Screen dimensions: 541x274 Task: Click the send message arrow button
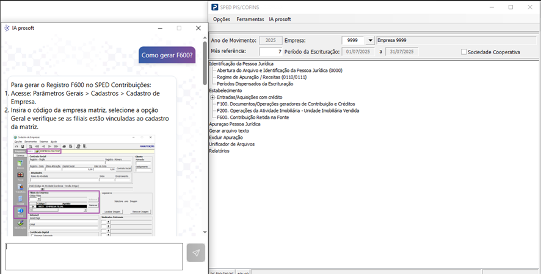(195, 253)
